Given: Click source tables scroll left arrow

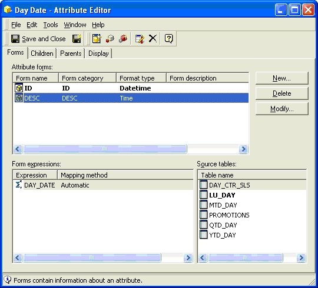Looking at the screenshot, I should click(x=203, y=257).
